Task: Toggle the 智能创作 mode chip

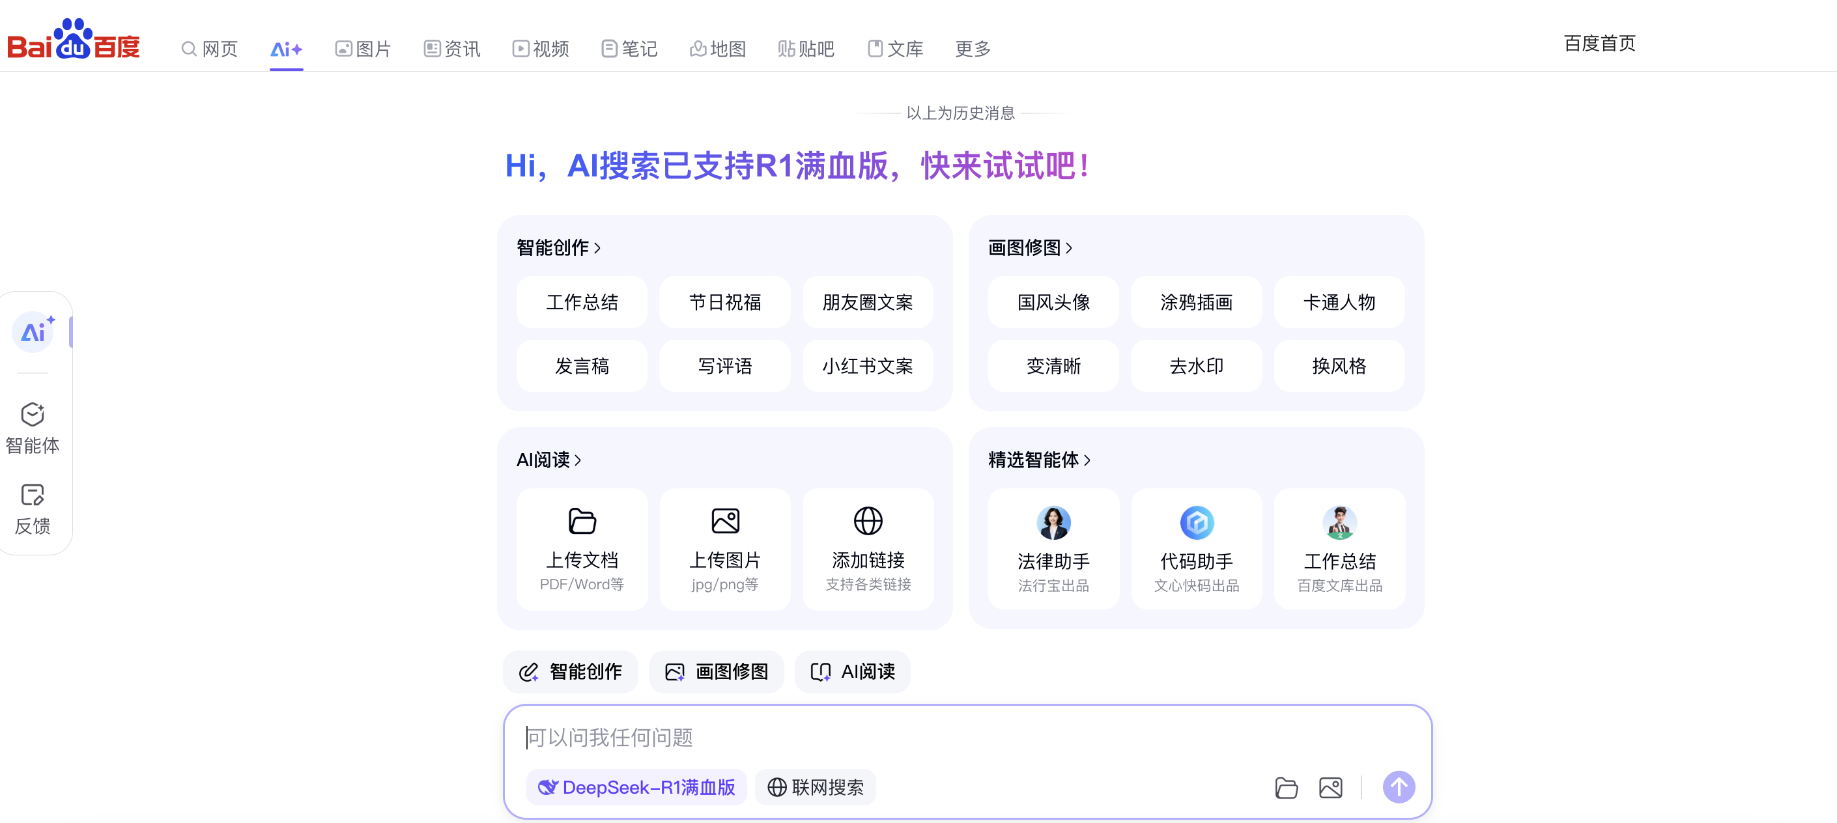Action: pos(571,671)
